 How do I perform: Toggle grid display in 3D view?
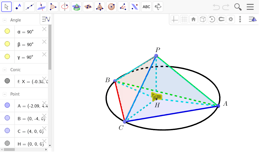coord(184,19)
